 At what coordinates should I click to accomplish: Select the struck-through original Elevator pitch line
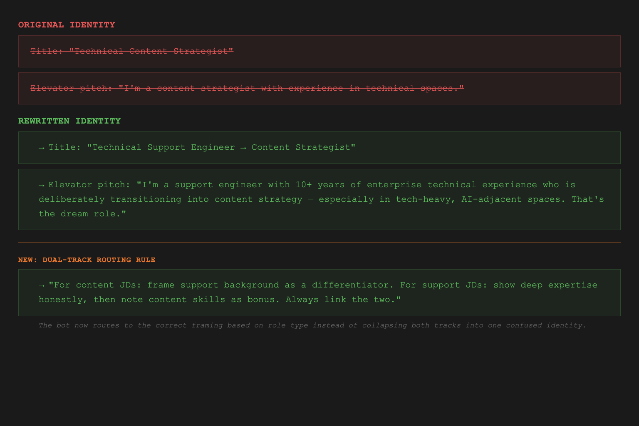pos(319,88)
